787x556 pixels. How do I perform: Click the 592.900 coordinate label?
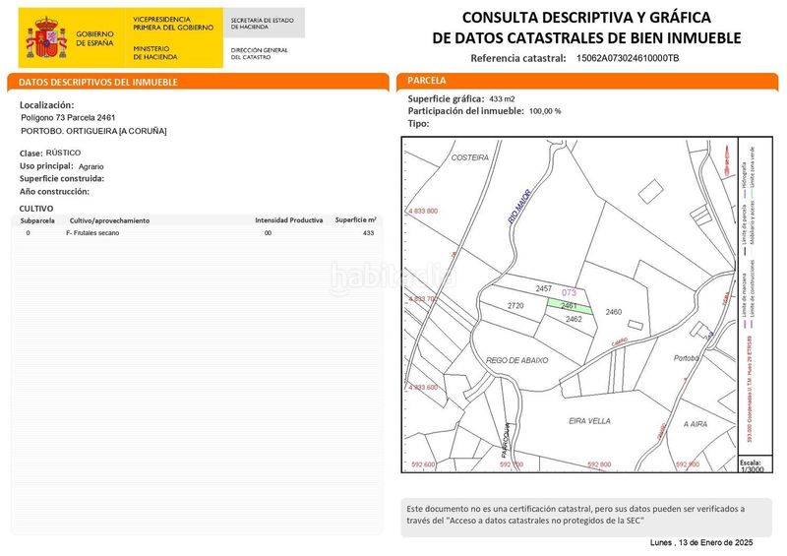tap(688, 464)
